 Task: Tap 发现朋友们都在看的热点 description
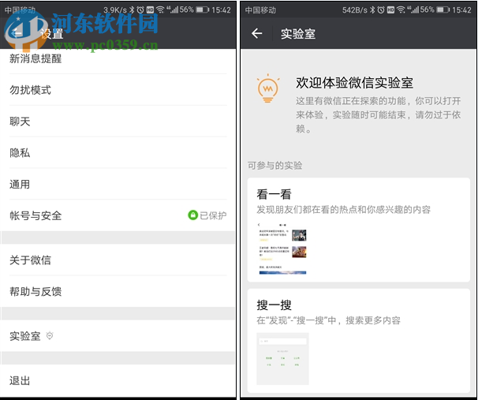point(344,209)
